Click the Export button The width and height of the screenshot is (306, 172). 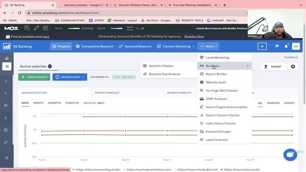273,66
